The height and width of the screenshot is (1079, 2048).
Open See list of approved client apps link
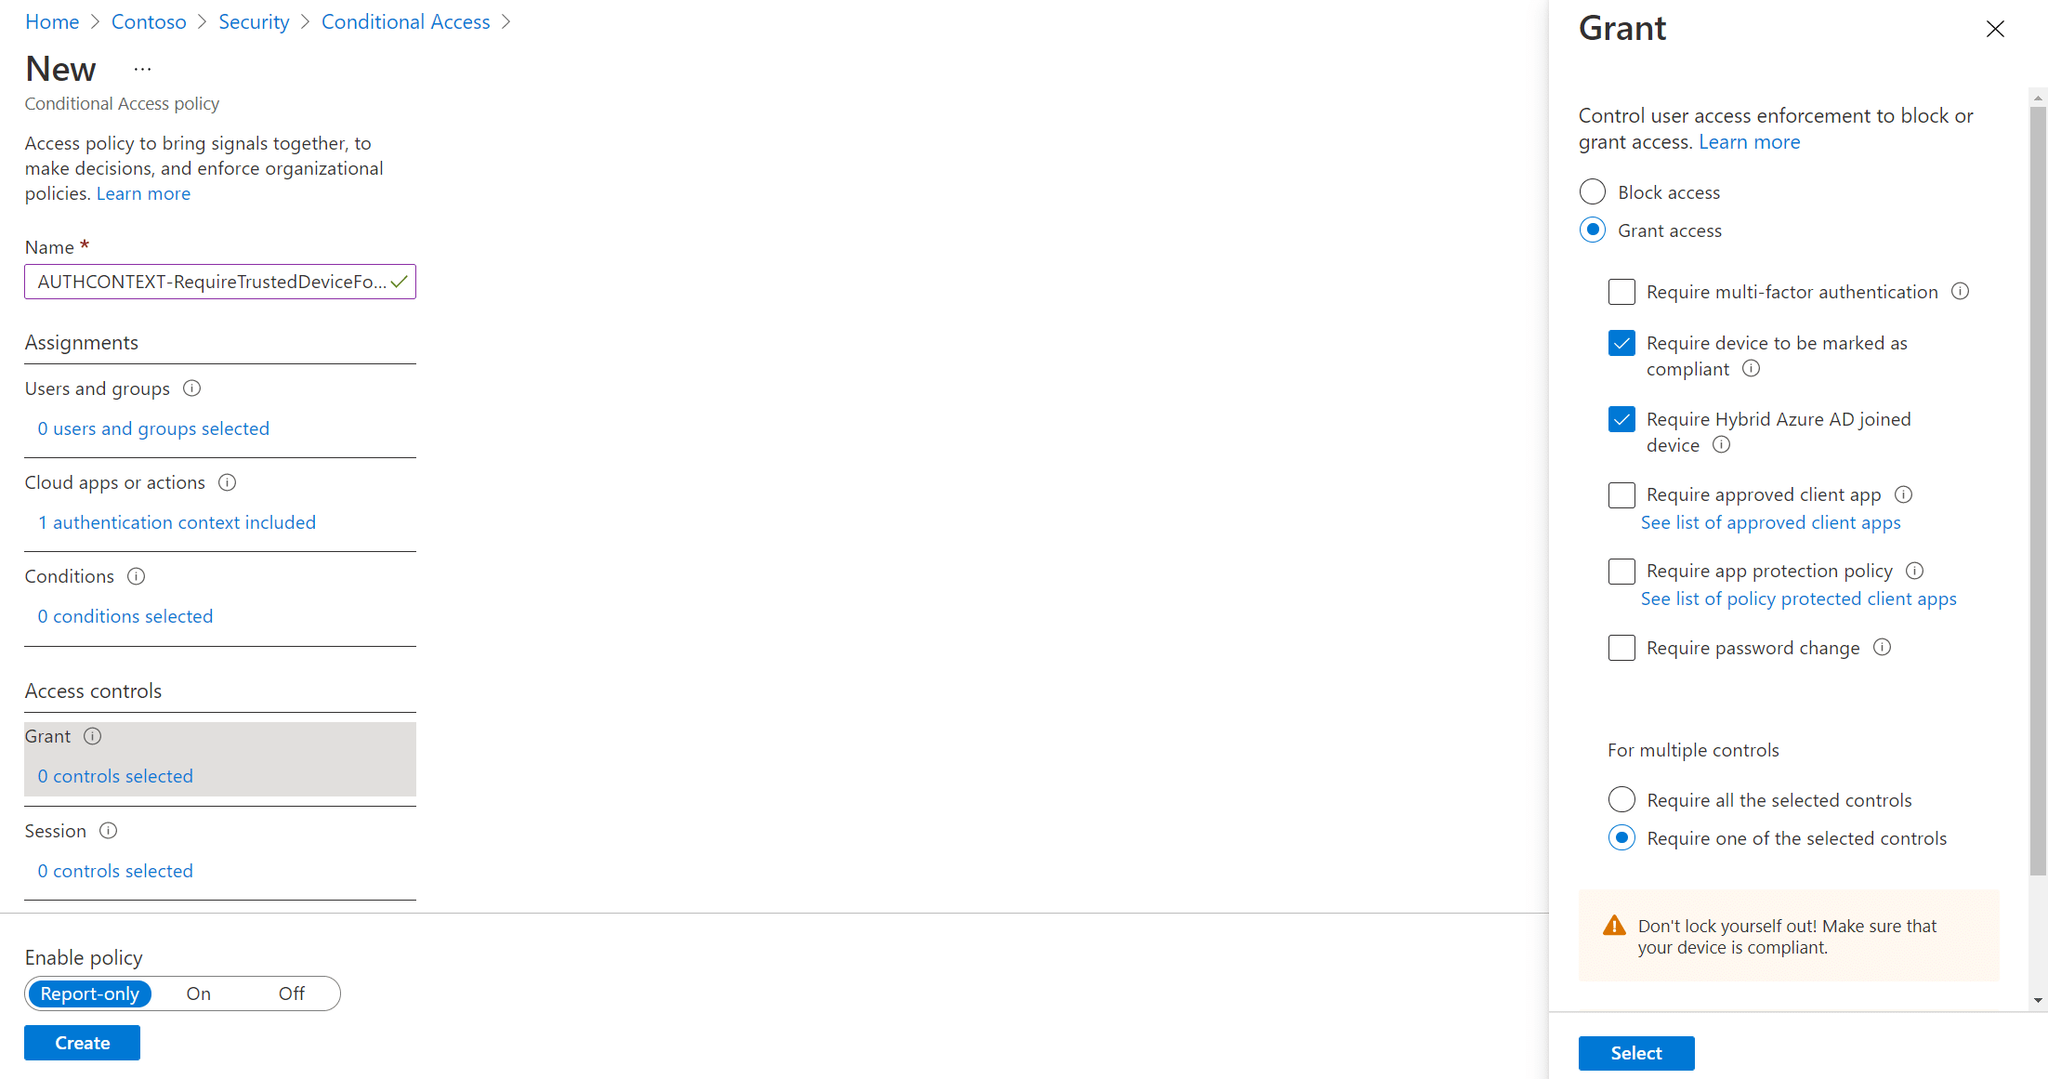point(1770,522)
